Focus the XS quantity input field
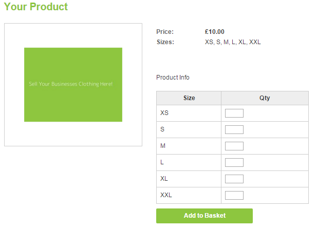Image resolution: width=335 pixels, height=229 pixels. point(234,113)
